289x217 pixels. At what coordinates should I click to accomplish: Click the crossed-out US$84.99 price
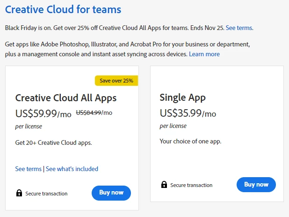(x=88, y=112)
